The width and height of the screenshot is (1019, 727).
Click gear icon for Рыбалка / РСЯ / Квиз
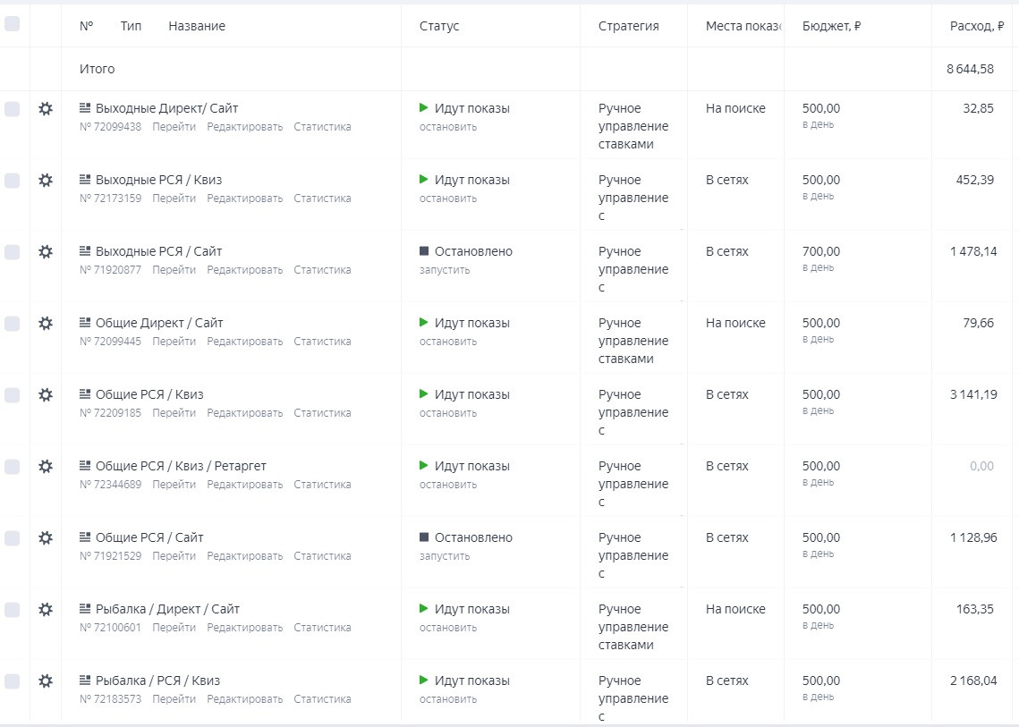point(46,681)
